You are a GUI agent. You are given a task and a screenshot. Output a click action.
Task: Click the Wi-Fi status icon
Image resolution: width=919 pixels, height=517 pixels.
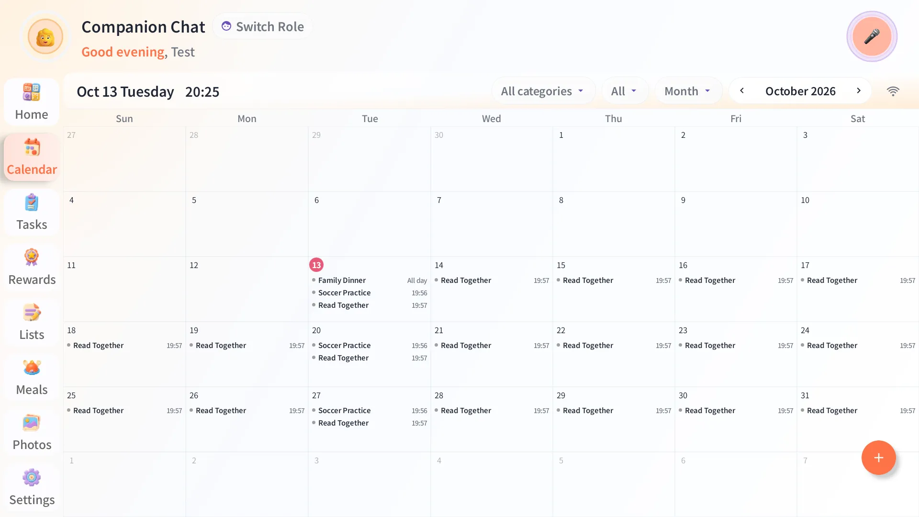893,91
